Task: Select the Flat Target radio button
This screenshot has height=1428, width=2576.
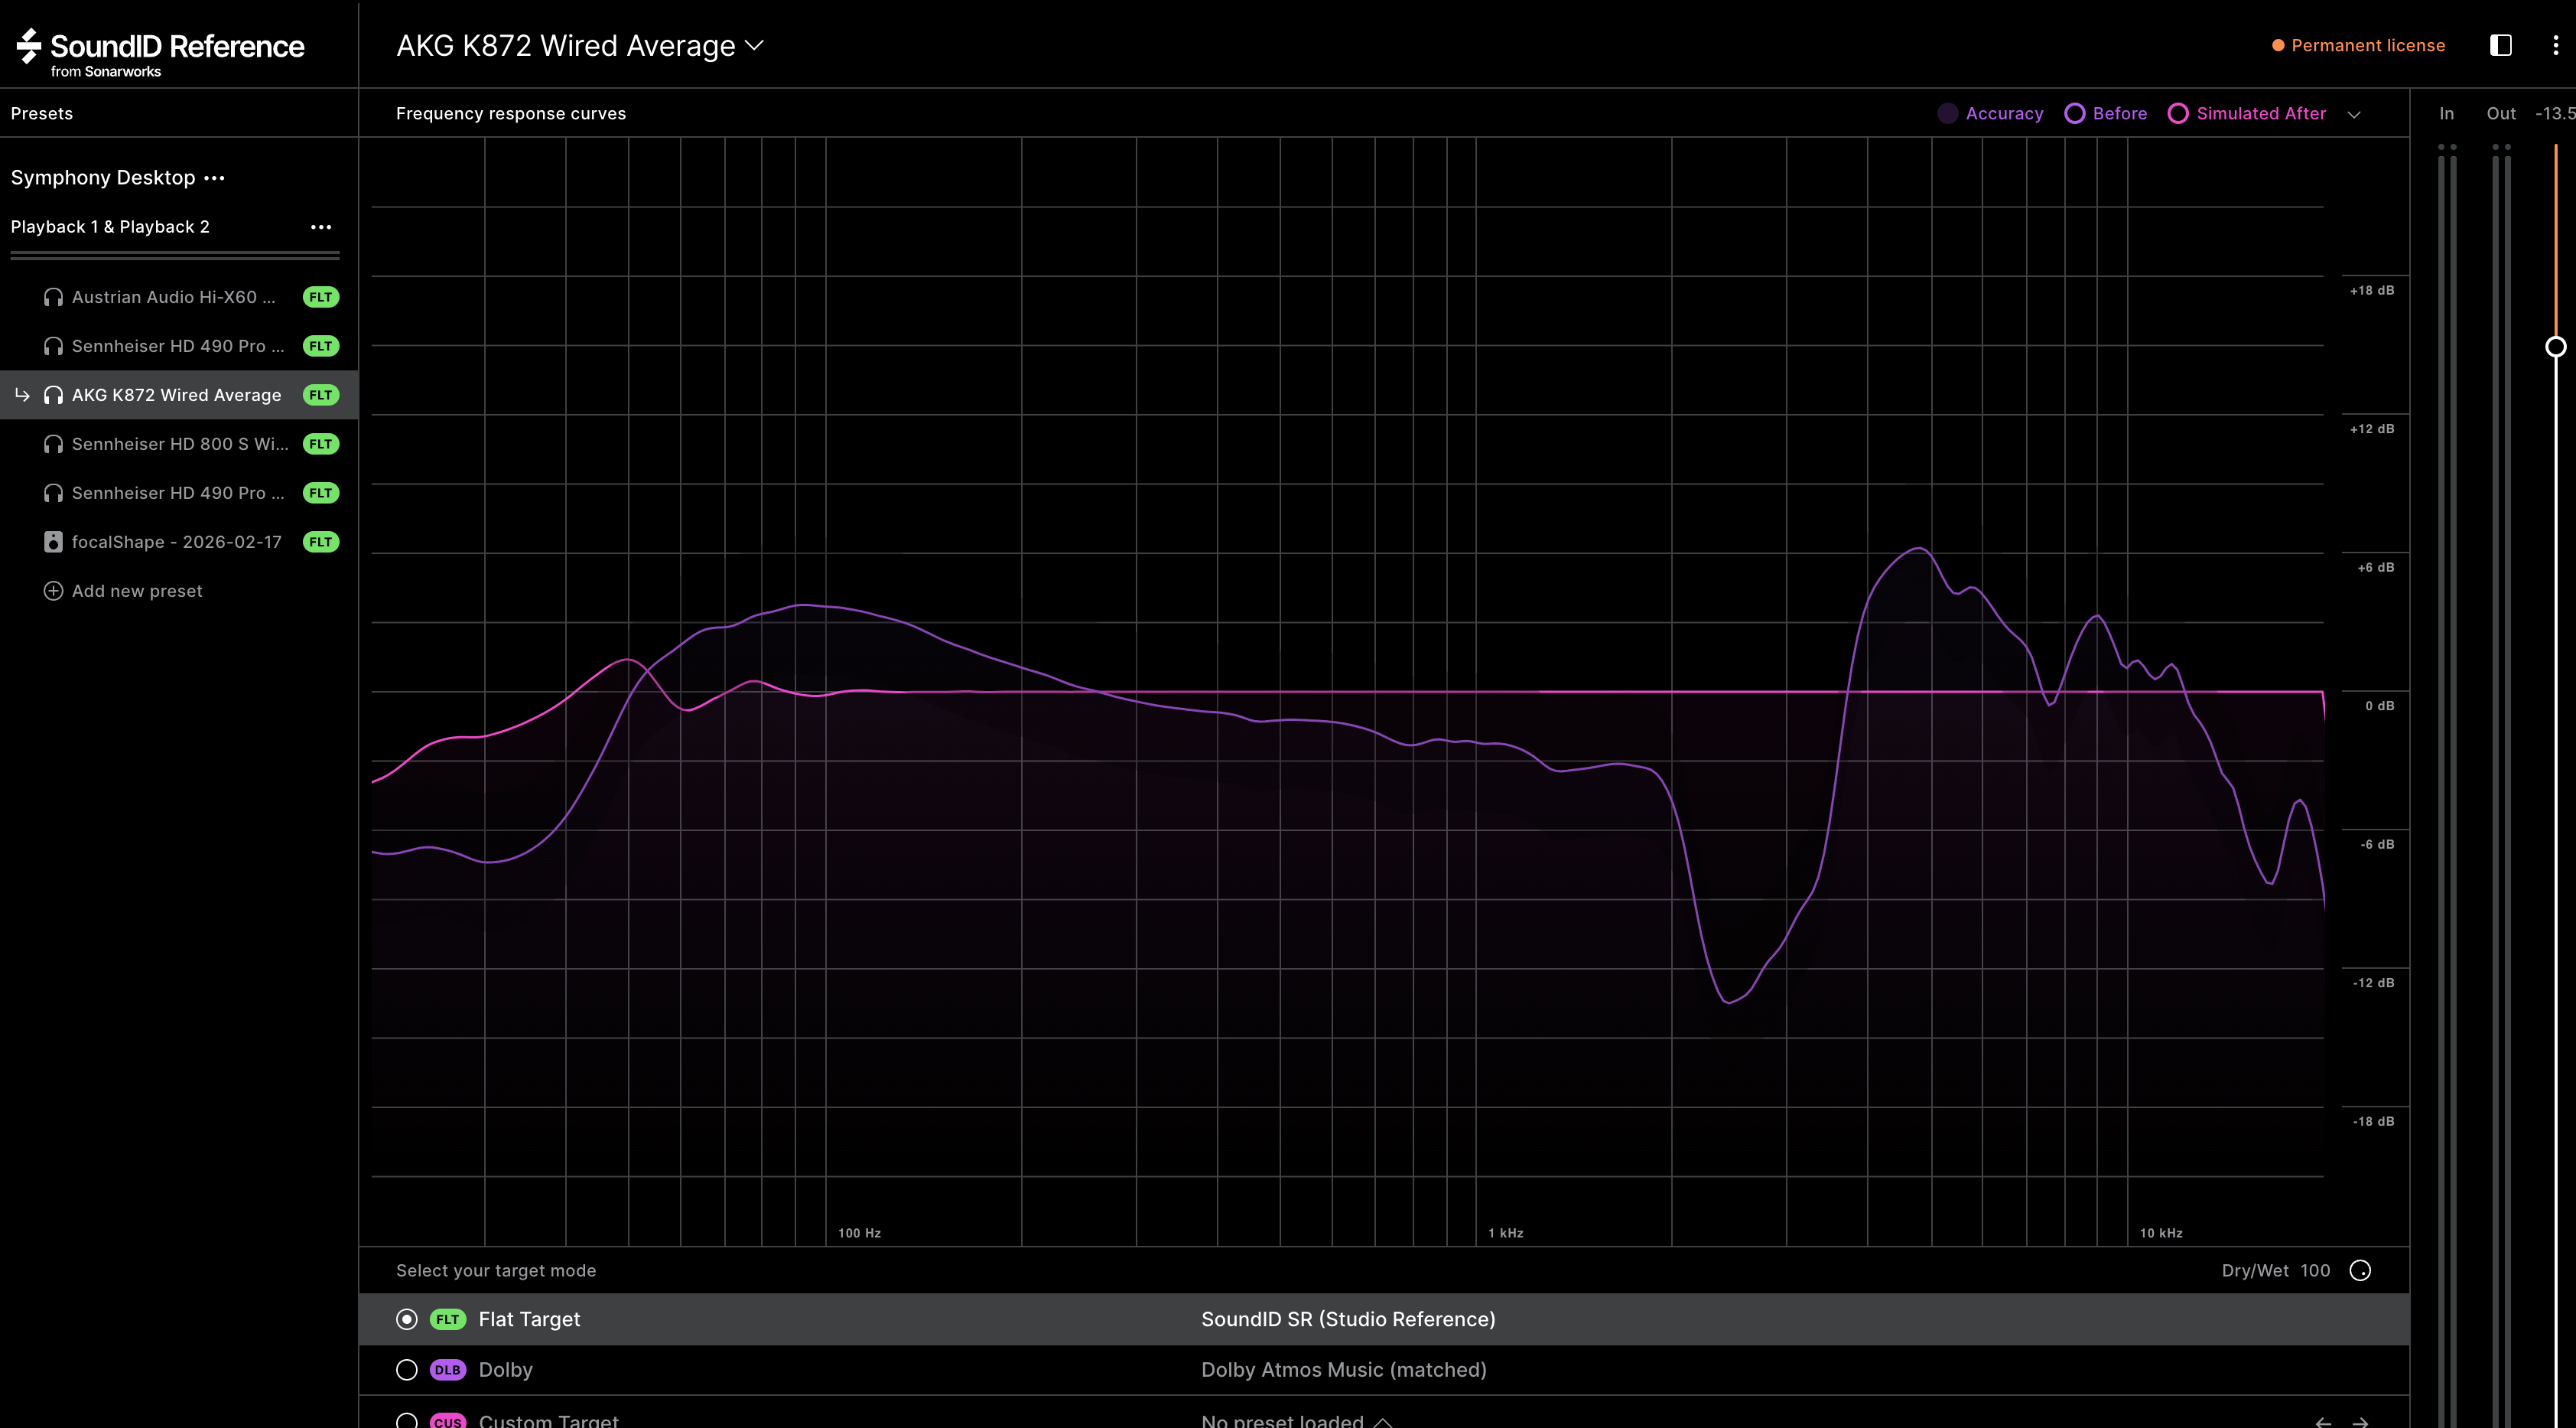Action: click(x=407, y=1320)
